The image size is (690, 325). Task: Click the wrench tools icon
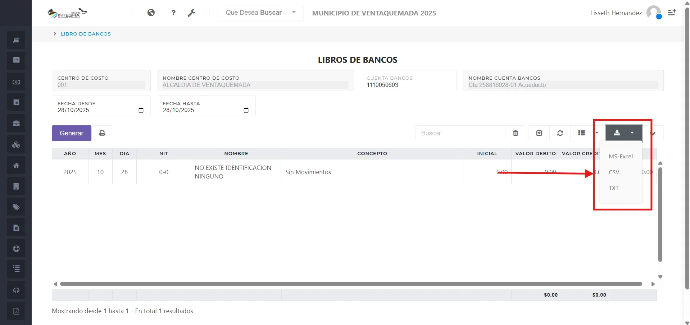click(192, 13)
